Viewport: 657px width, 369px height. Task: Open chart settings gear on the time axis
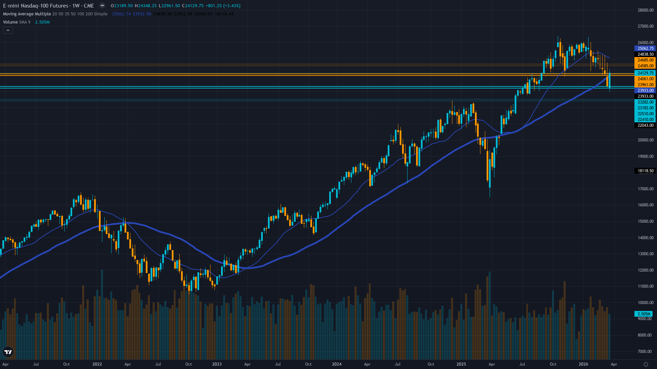(x=646, y=364)
